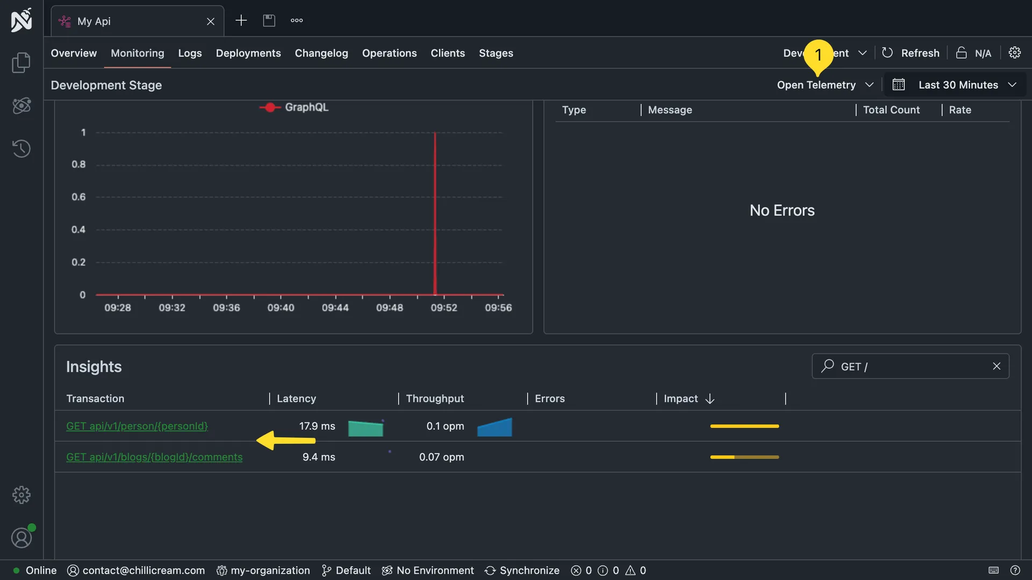Open the stage selector dropdown chevron
The width and height of the screenshot is (1032, 580).
[x=862, y=53]
